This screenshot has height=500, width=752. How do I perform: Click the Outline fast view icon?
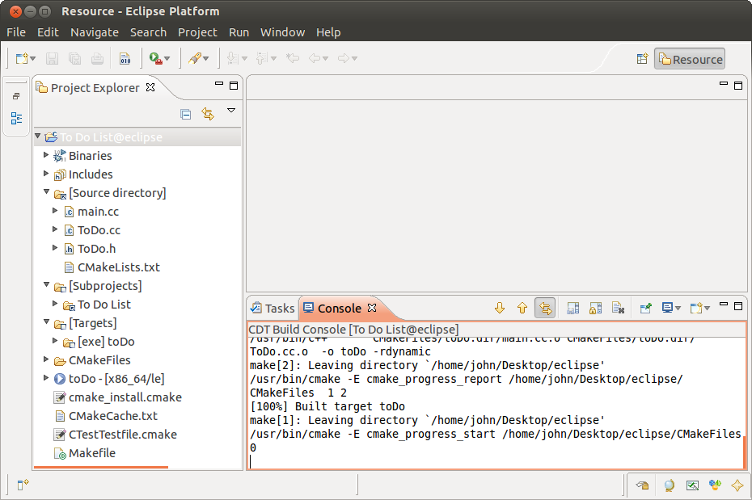pyautogui.click(x=16, y=118)
